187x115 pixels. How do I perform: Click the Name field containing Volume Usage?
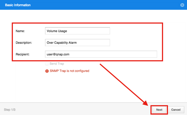tap(78, 31)
